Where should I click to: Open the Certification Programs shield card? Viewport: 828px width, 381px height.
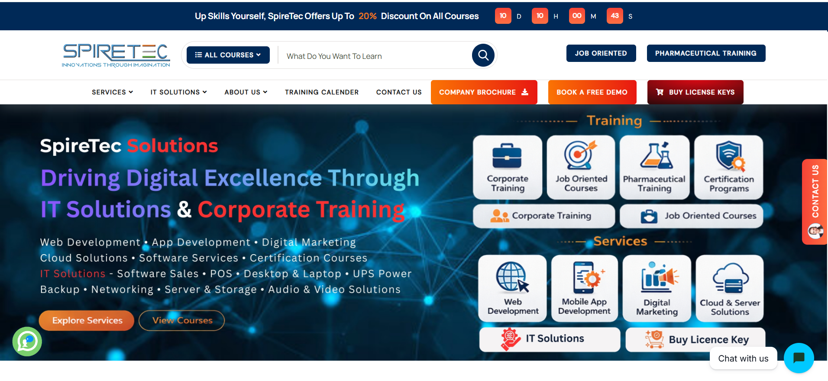tap(729, 167)
